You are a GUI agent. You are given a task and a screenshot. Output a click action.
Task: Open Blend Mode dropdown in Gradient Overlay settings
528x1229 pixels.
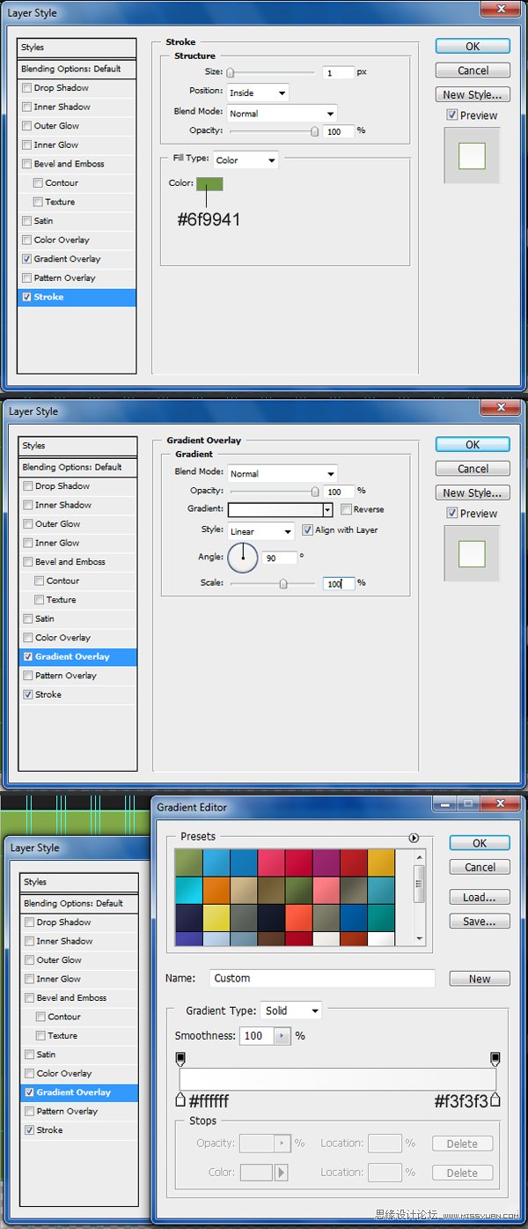(x=282, y=473)
